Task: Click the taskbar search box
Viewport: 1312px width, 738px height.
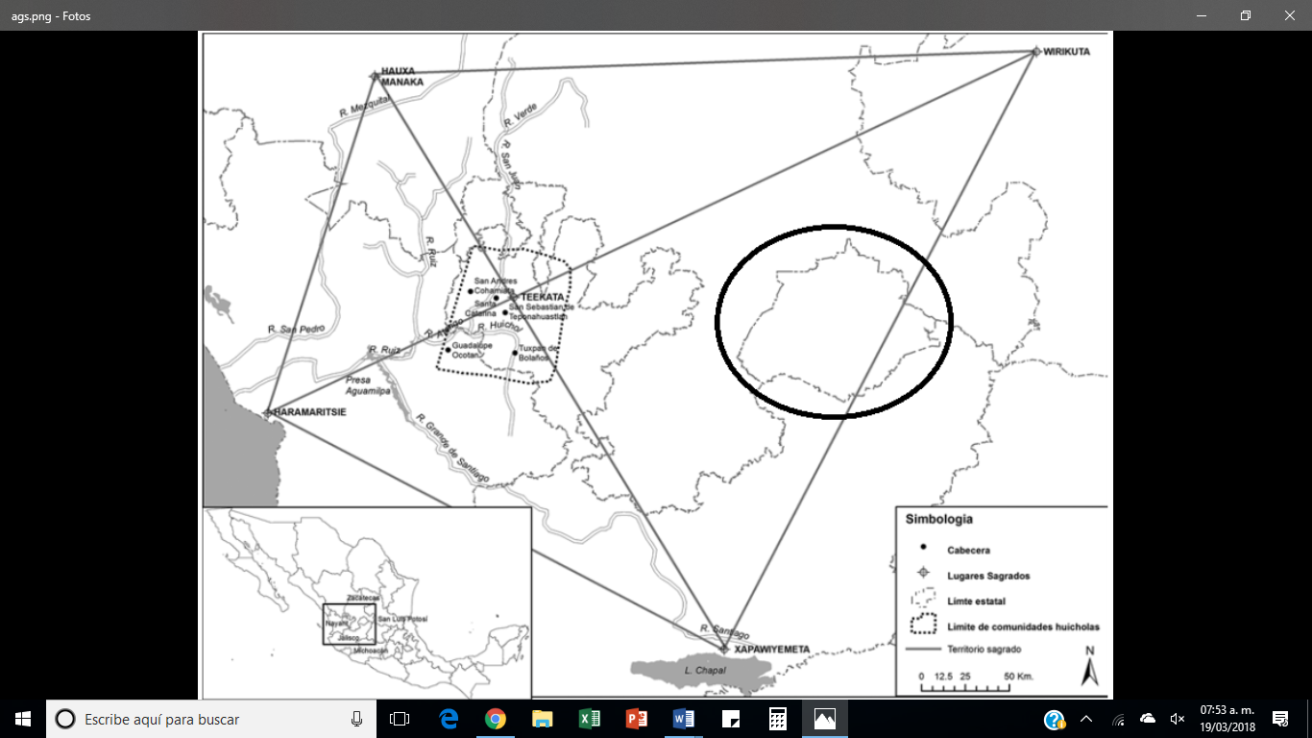Action: [192, 719]
